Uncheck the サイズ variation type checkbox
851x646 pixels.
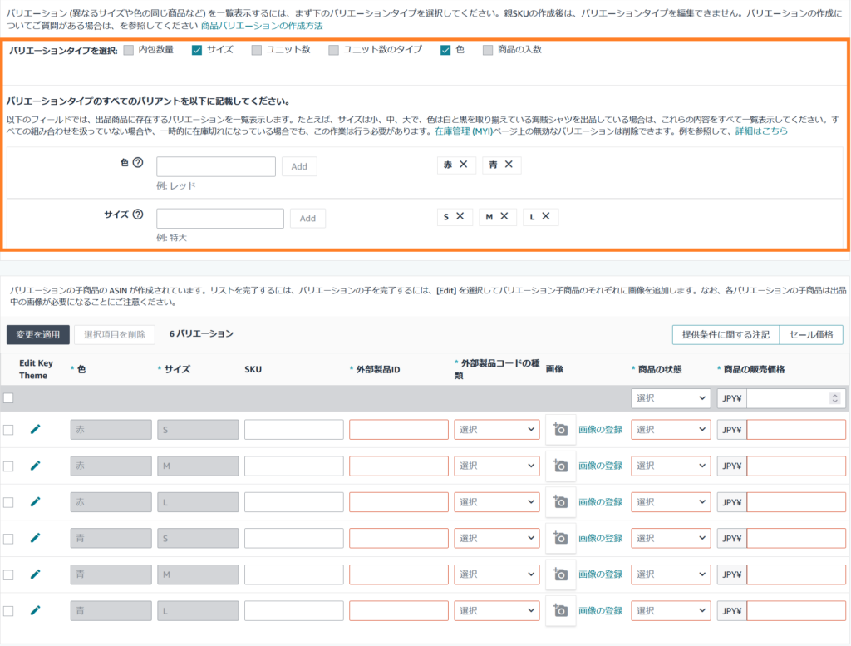197,50
